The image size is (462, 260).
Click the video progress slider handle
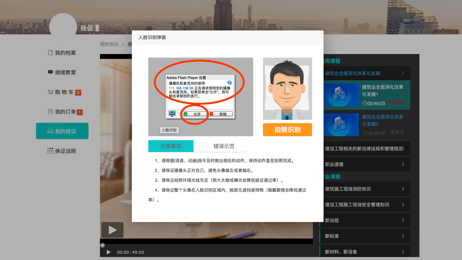coord(103,245)
